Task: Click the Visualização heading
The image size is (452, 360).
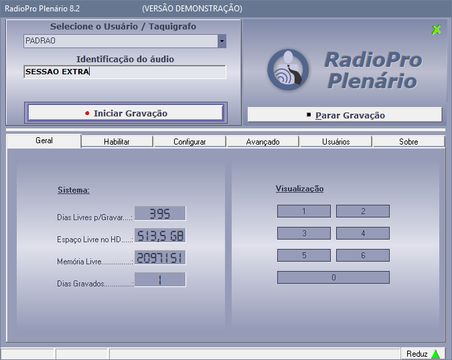Action: 299,189
